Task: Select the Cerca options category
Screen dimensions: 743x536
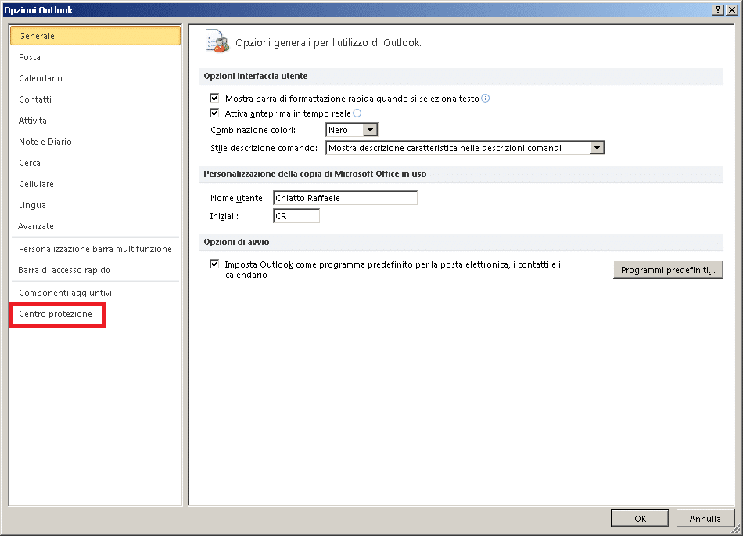Action: click(95, 163)
